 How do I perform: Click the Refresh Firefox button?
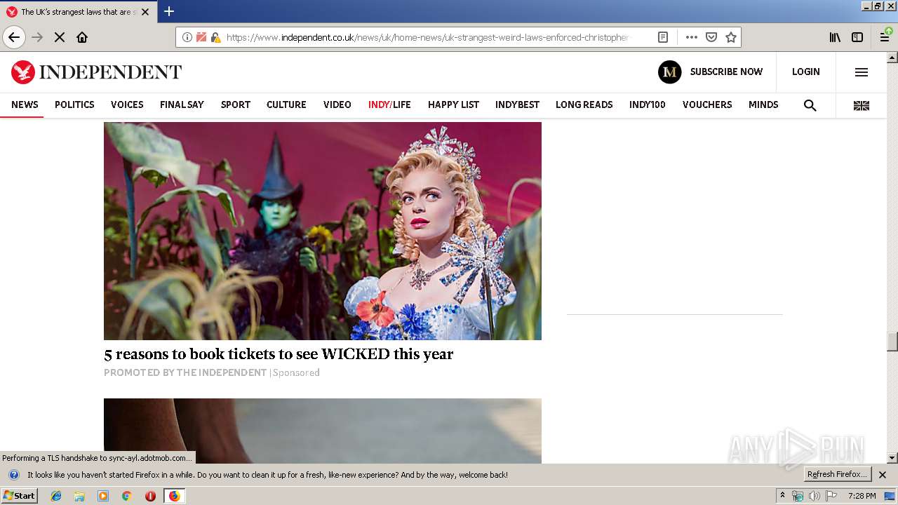(837, 474)
